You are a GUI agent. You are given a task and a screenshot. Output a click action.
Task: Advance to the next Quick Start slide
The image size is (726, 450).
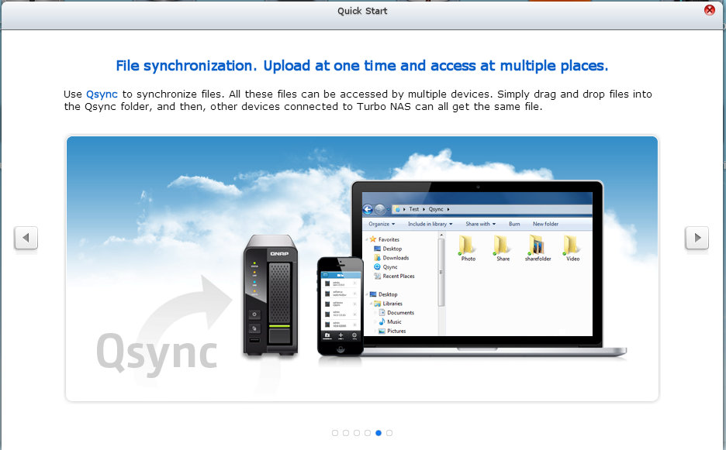[x=697, y=238]
